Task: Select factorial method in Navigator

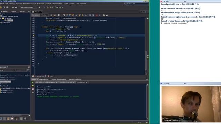Action: point(7,80)
